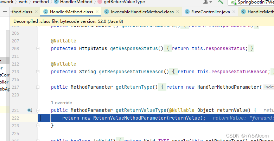Image resolution: width=274 pixels, height=141 pixels.
Task: Click the class icon on the FuzaController.java tab
Action: click(x=187, y=12)
